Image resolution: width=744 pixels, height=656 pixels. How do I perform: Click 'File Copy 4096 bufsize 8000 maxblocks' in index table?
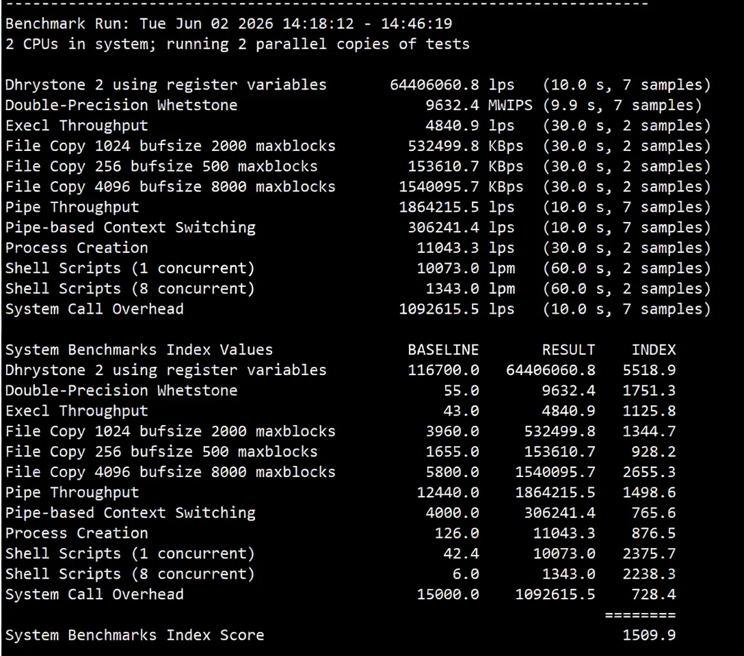pyautogui.click(x=170, y=472)
